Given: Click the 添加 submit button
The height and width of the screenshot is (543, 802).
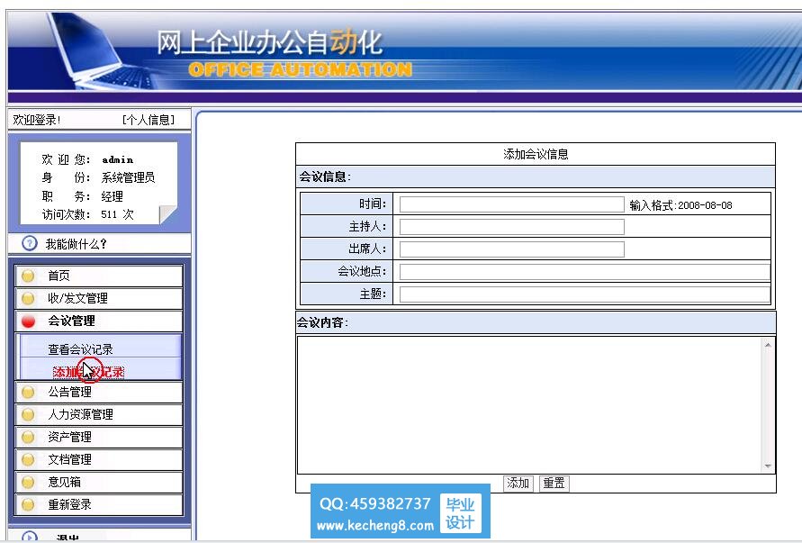Looking at the screenshot, I should (518, 484).
